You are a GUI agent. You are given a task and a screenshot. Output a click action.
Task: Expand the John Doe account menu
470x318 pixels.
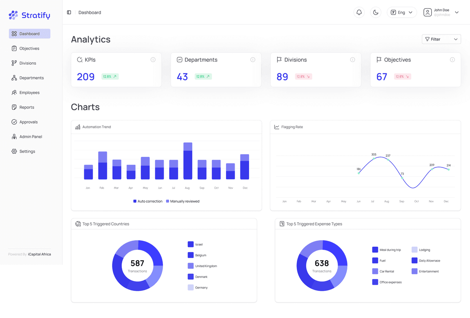click(x=441, y=12)
